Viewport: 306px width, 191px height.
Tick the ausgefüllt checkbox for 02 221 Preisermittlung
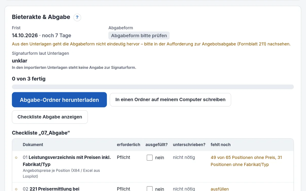point(150,189)
